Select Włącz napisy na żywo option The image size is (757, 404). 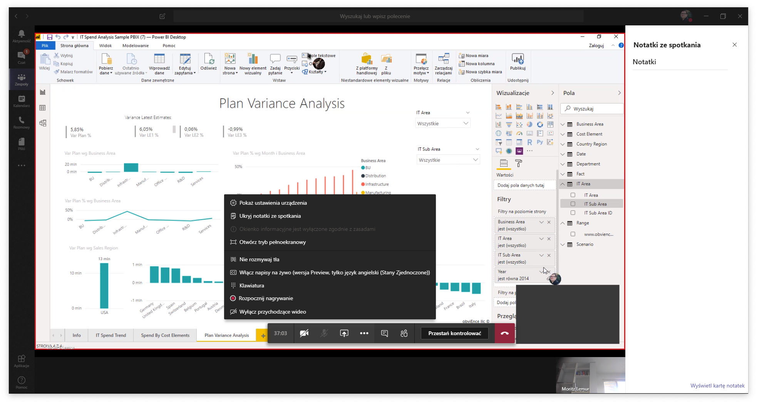point(330,272)
